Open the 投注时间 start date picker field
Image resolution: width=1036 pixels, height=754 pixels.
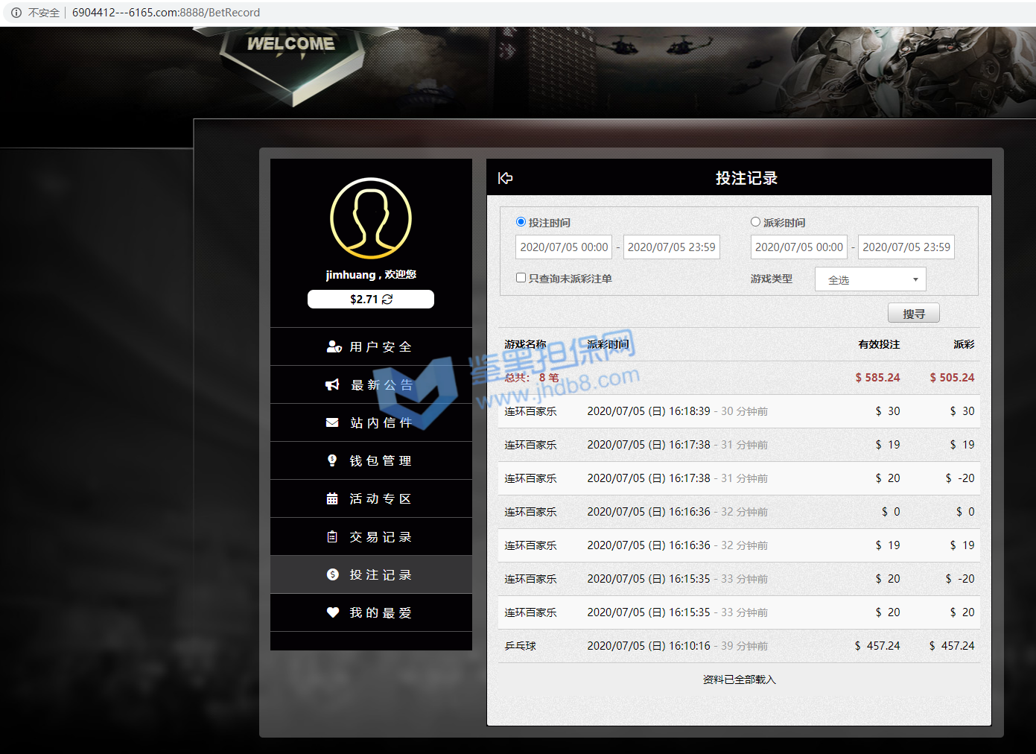[564, 247]
